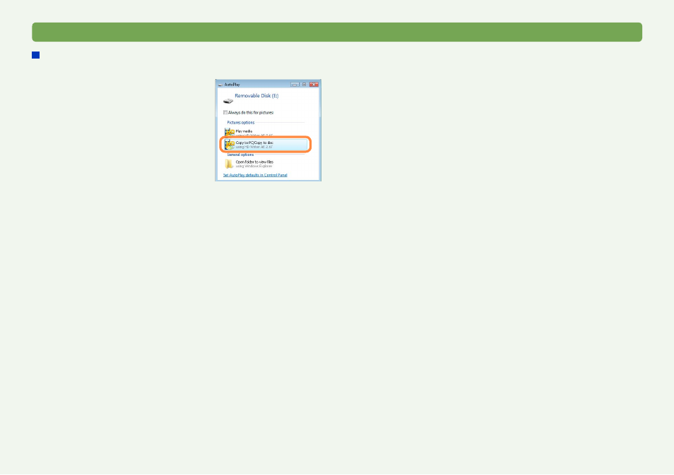Click 'using Windows Explorer' subtext
Viewport: 674px width, 475px height.
point(254,166)
